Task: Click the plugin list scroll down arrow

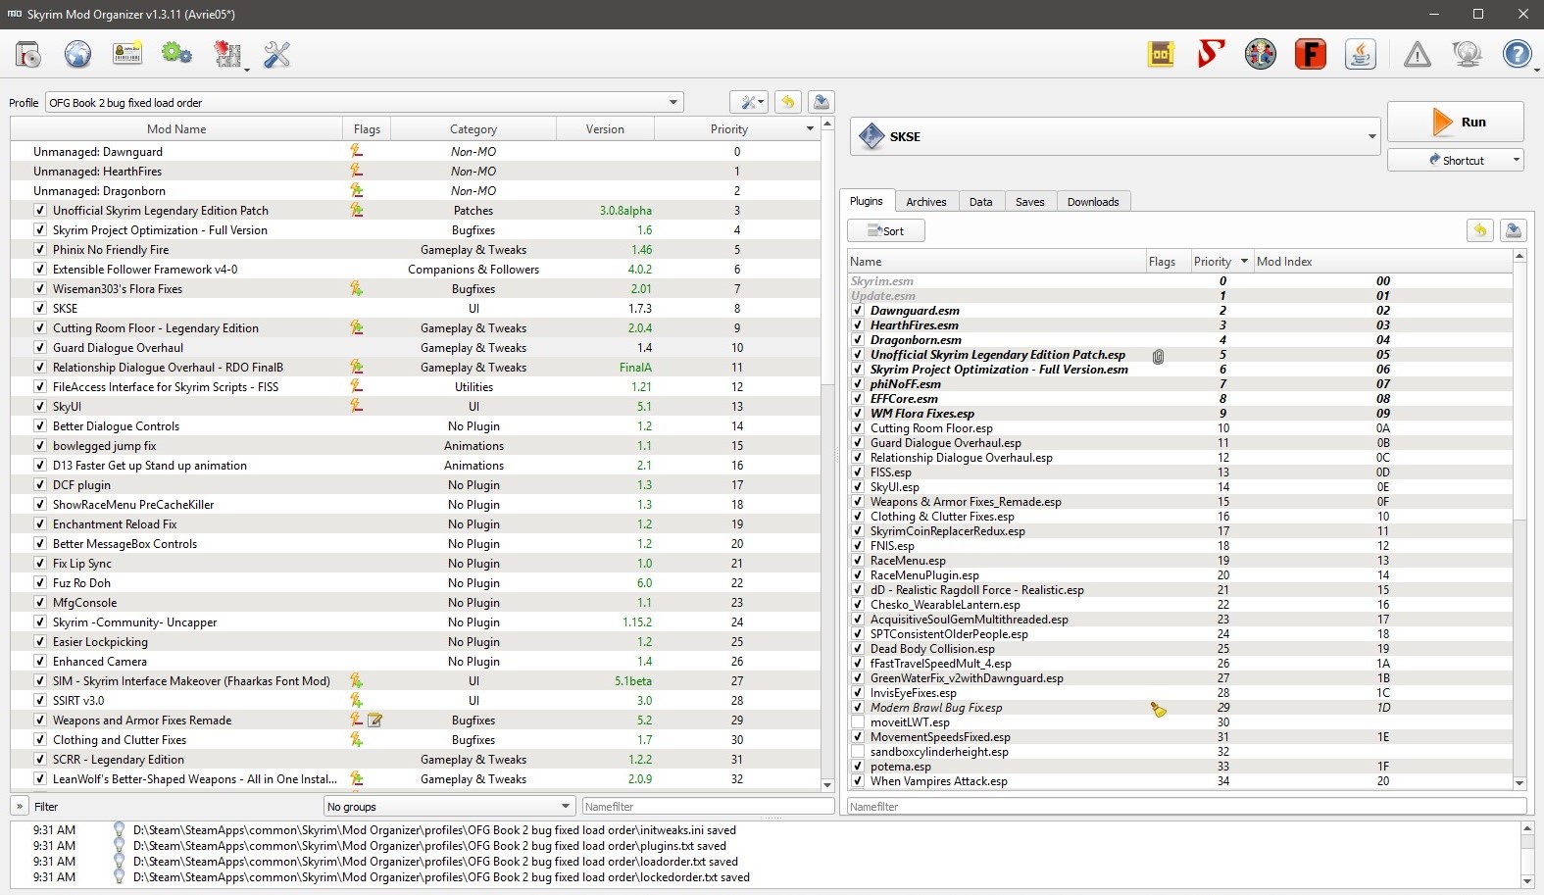Action: pyautogui.click(x=1519, y=782)
